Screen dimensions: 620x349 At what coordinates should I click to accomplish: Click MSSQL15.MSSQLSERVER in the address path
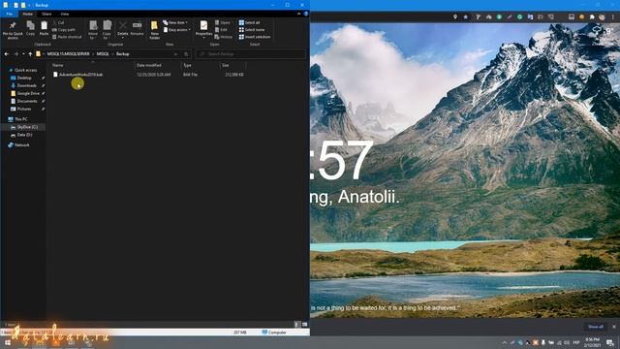tap(69, 54)
